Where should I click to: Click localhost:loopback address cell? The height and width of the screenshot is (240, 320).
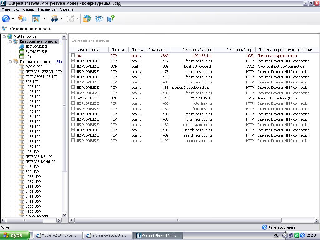(198, 66)
